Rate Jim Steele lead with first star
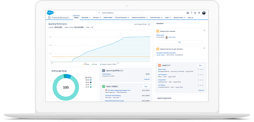The width and height of the screenshot is (254, 122). pos(198,85)
